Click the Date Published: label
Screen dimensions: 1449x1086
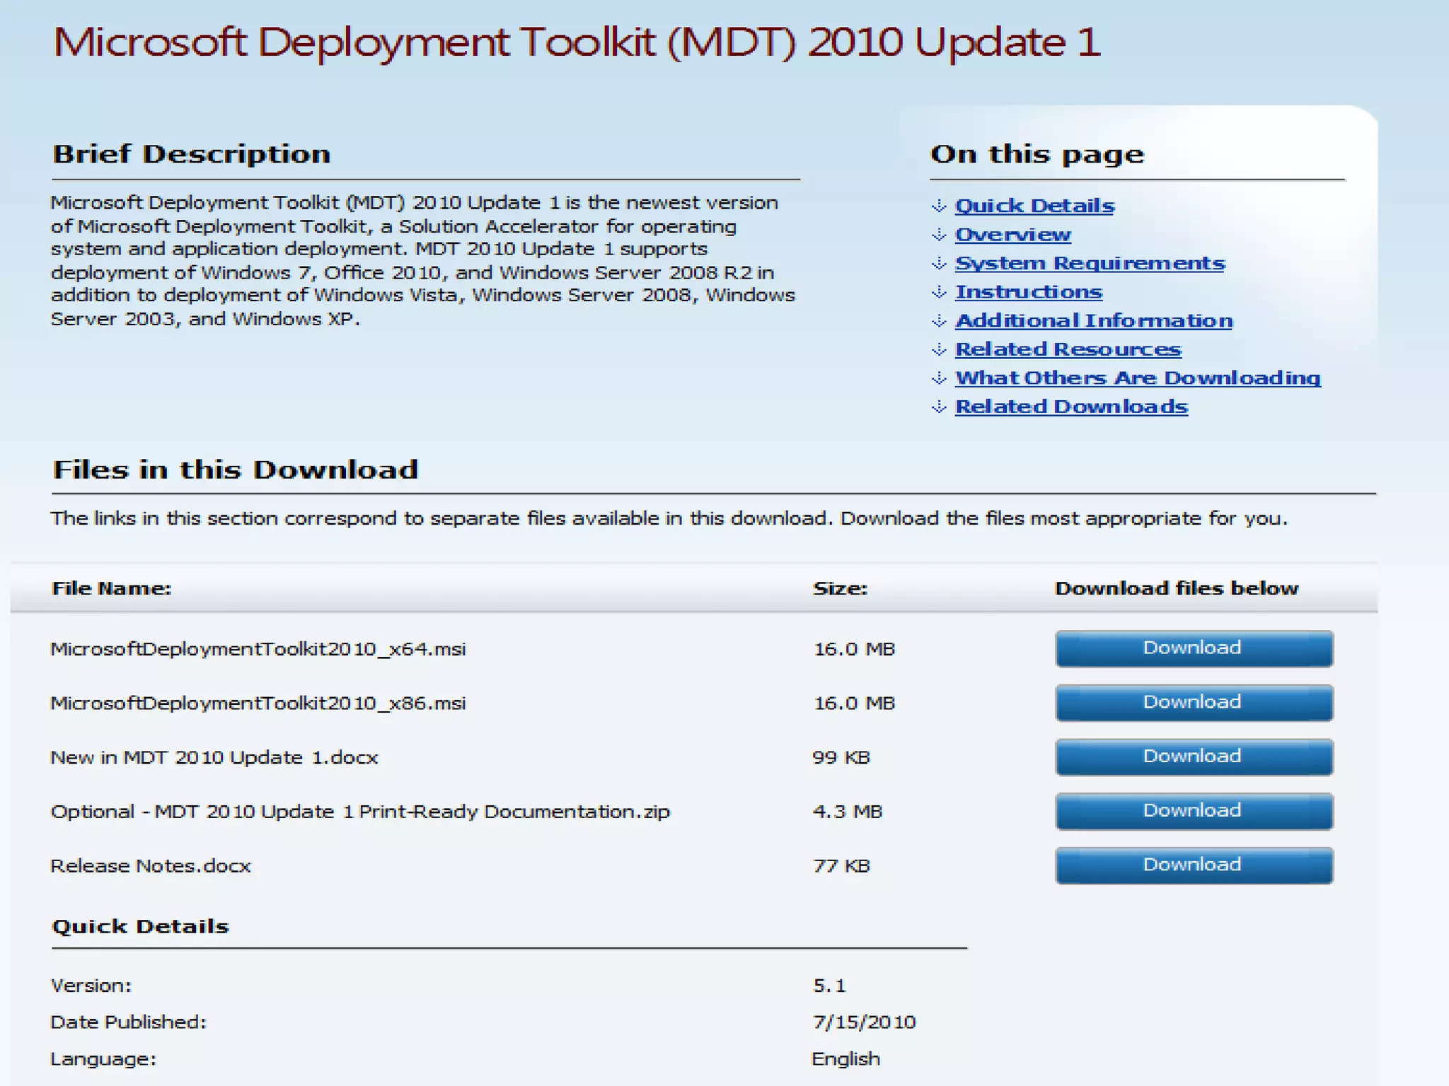(129, 1022)
